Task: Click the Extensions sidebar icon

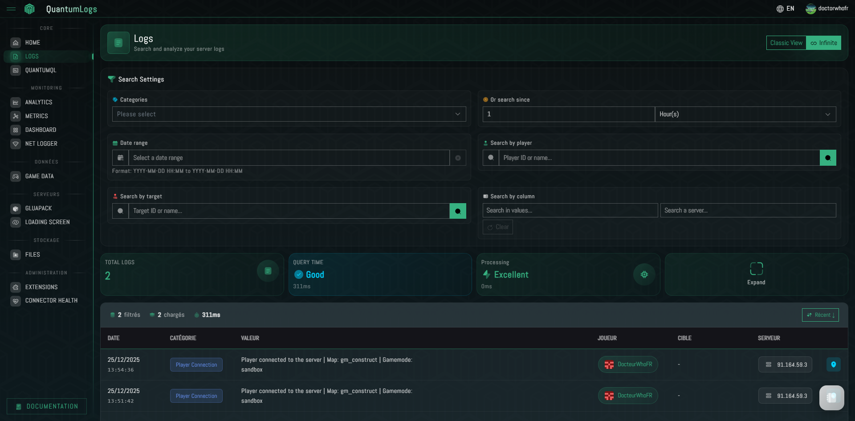Action: (x=16, y=287)
